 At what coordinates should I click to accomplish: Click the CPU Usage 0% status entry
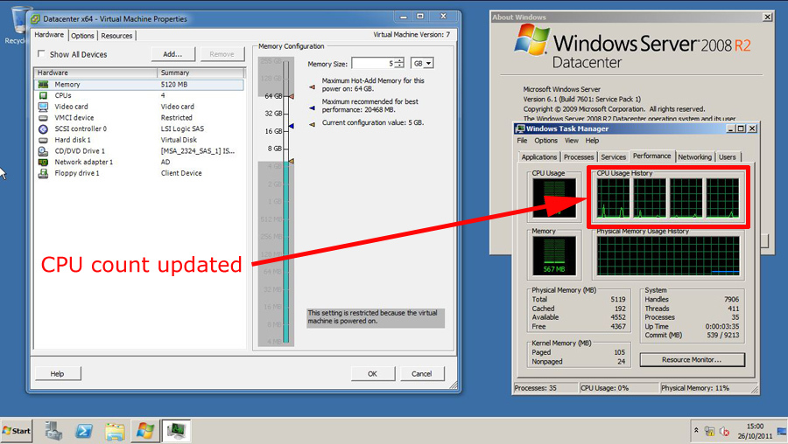click(619, 388)
